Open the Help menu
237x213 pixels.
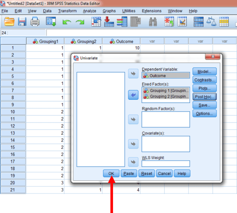point(193,11)
